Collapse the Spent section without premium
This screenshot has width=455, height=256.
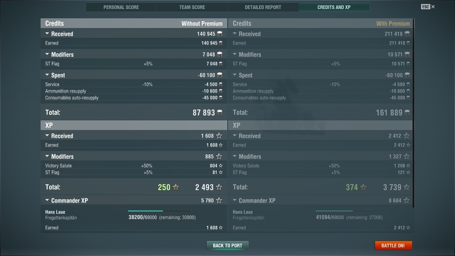pyautogui.click(x=47, y=75)
